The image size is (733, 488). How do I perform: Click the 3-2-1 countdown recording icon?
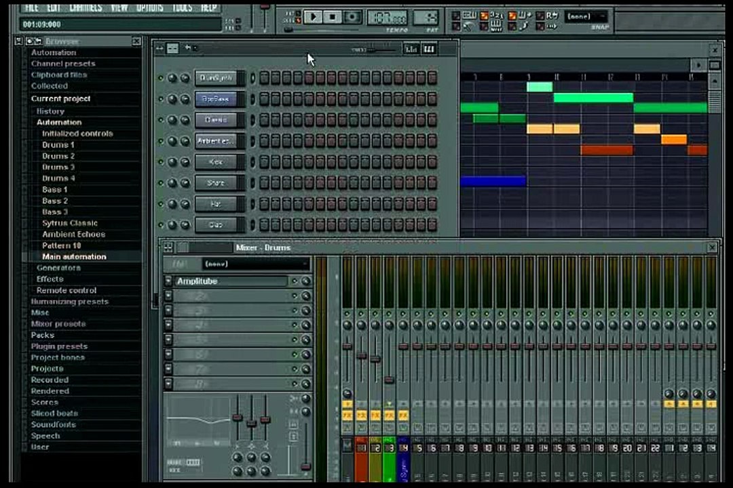tap(496, 16)
